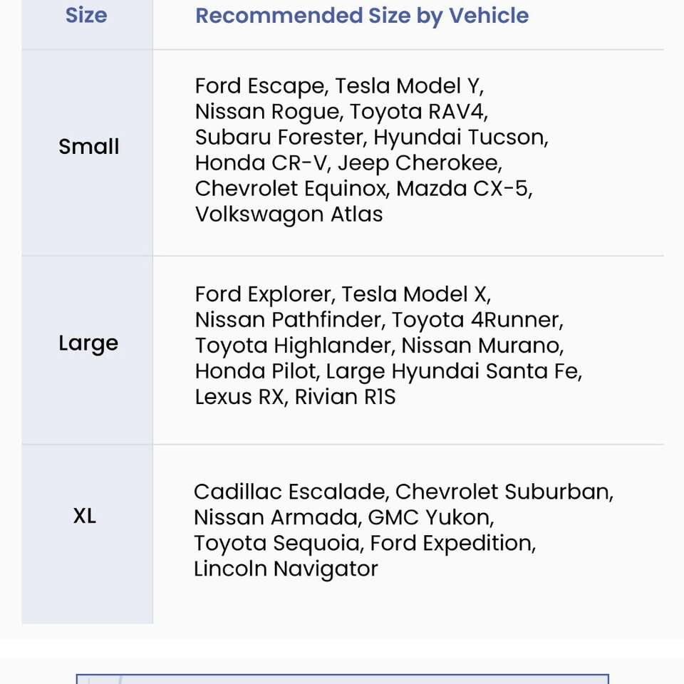Click the partially visible image below table
684x684 pixels.
342,678
